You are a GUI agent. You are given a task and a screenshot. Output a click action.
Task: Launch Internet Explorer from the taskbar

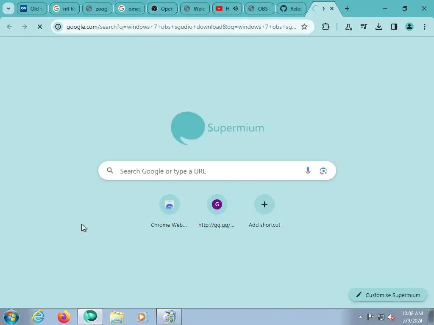coord(38,317)
